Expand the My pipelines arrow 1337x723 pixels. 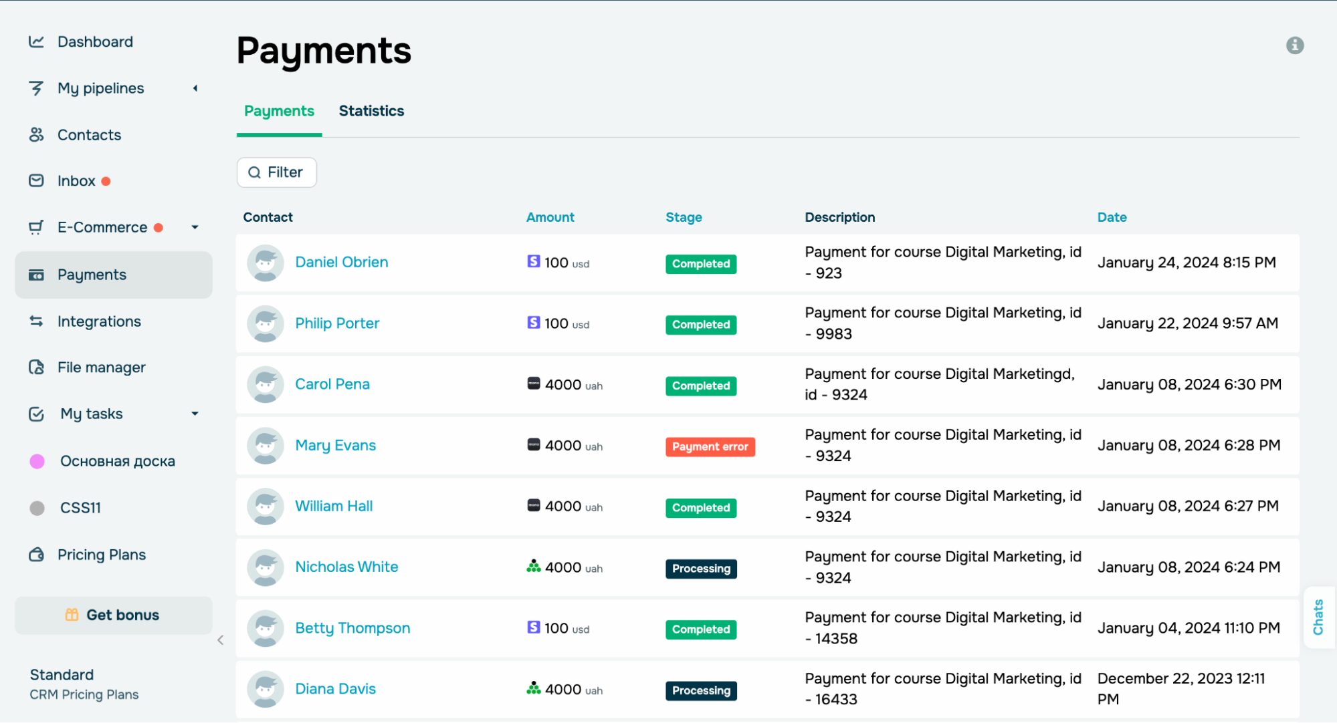(195, 88)
